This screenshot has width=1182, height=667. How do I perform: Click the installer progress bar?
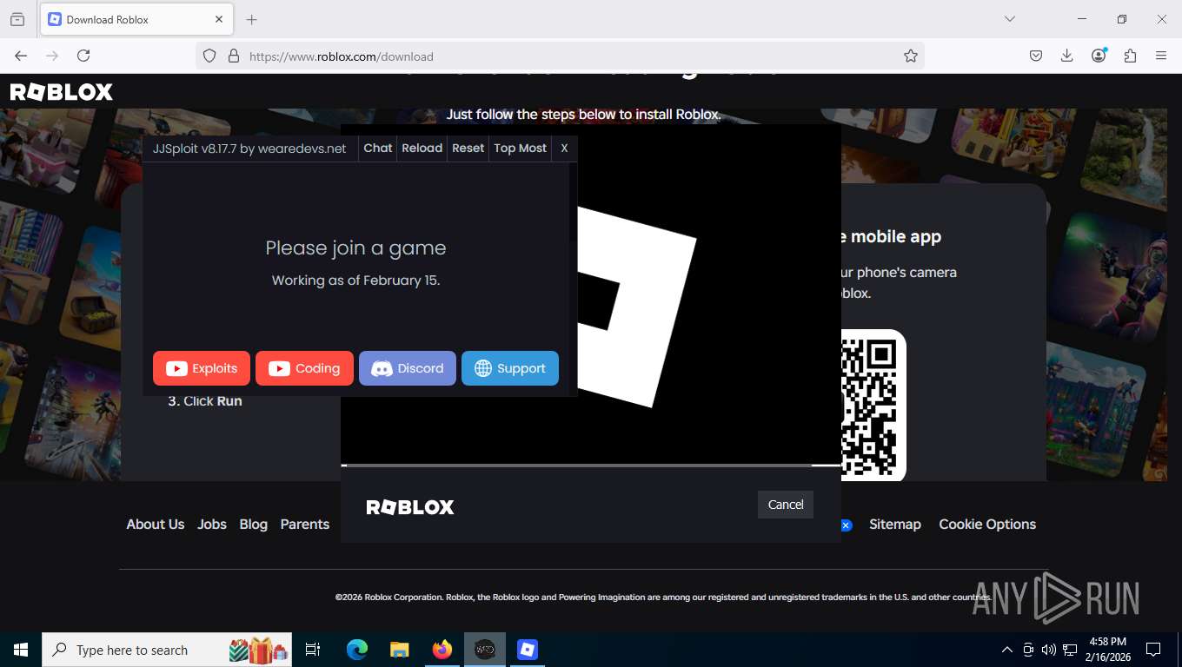point(591,466)
